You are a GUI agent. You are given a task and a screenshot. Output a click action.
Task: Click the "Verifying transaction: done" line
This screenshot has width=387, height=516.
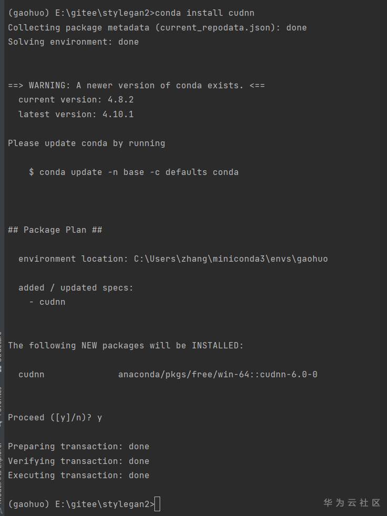pos(78,461)
